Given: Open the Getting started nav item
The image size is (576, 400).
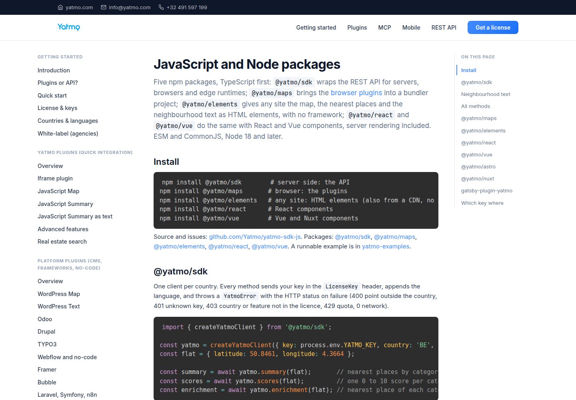Looking at the screenshot, I should coord(316,28).
